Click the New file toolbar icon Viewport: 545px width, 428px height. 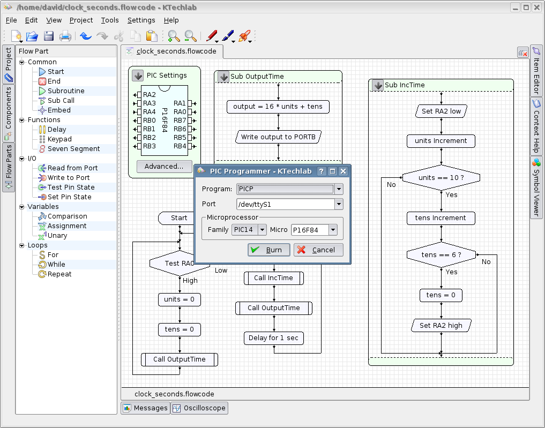pyautogui.click(x=16, y=36)
